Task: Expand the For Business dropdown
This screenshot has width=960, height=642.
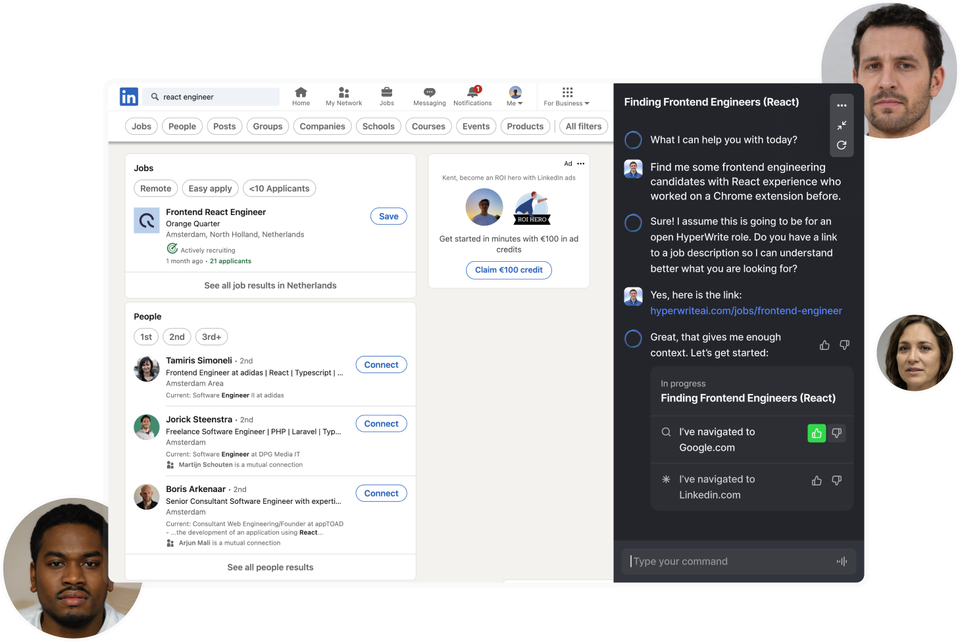Action: tap(567, 96)
